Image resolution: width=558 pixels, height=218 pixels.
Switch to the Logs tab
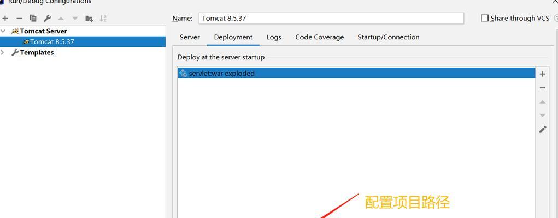pyautogui.click(x=274, y=37)
